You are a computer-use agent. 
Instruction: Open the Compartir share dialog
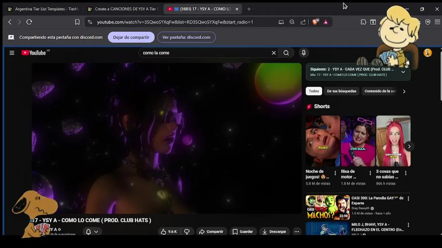point(211,232)
